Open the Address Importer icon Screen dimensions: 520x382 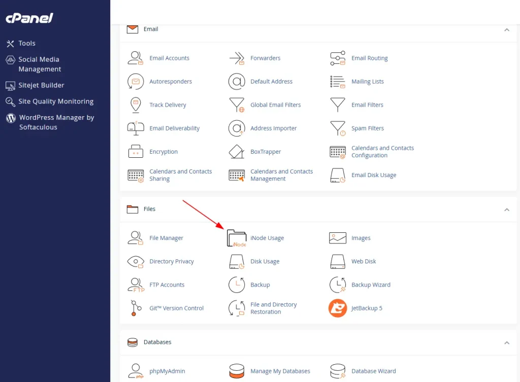(x=237, y=128)
